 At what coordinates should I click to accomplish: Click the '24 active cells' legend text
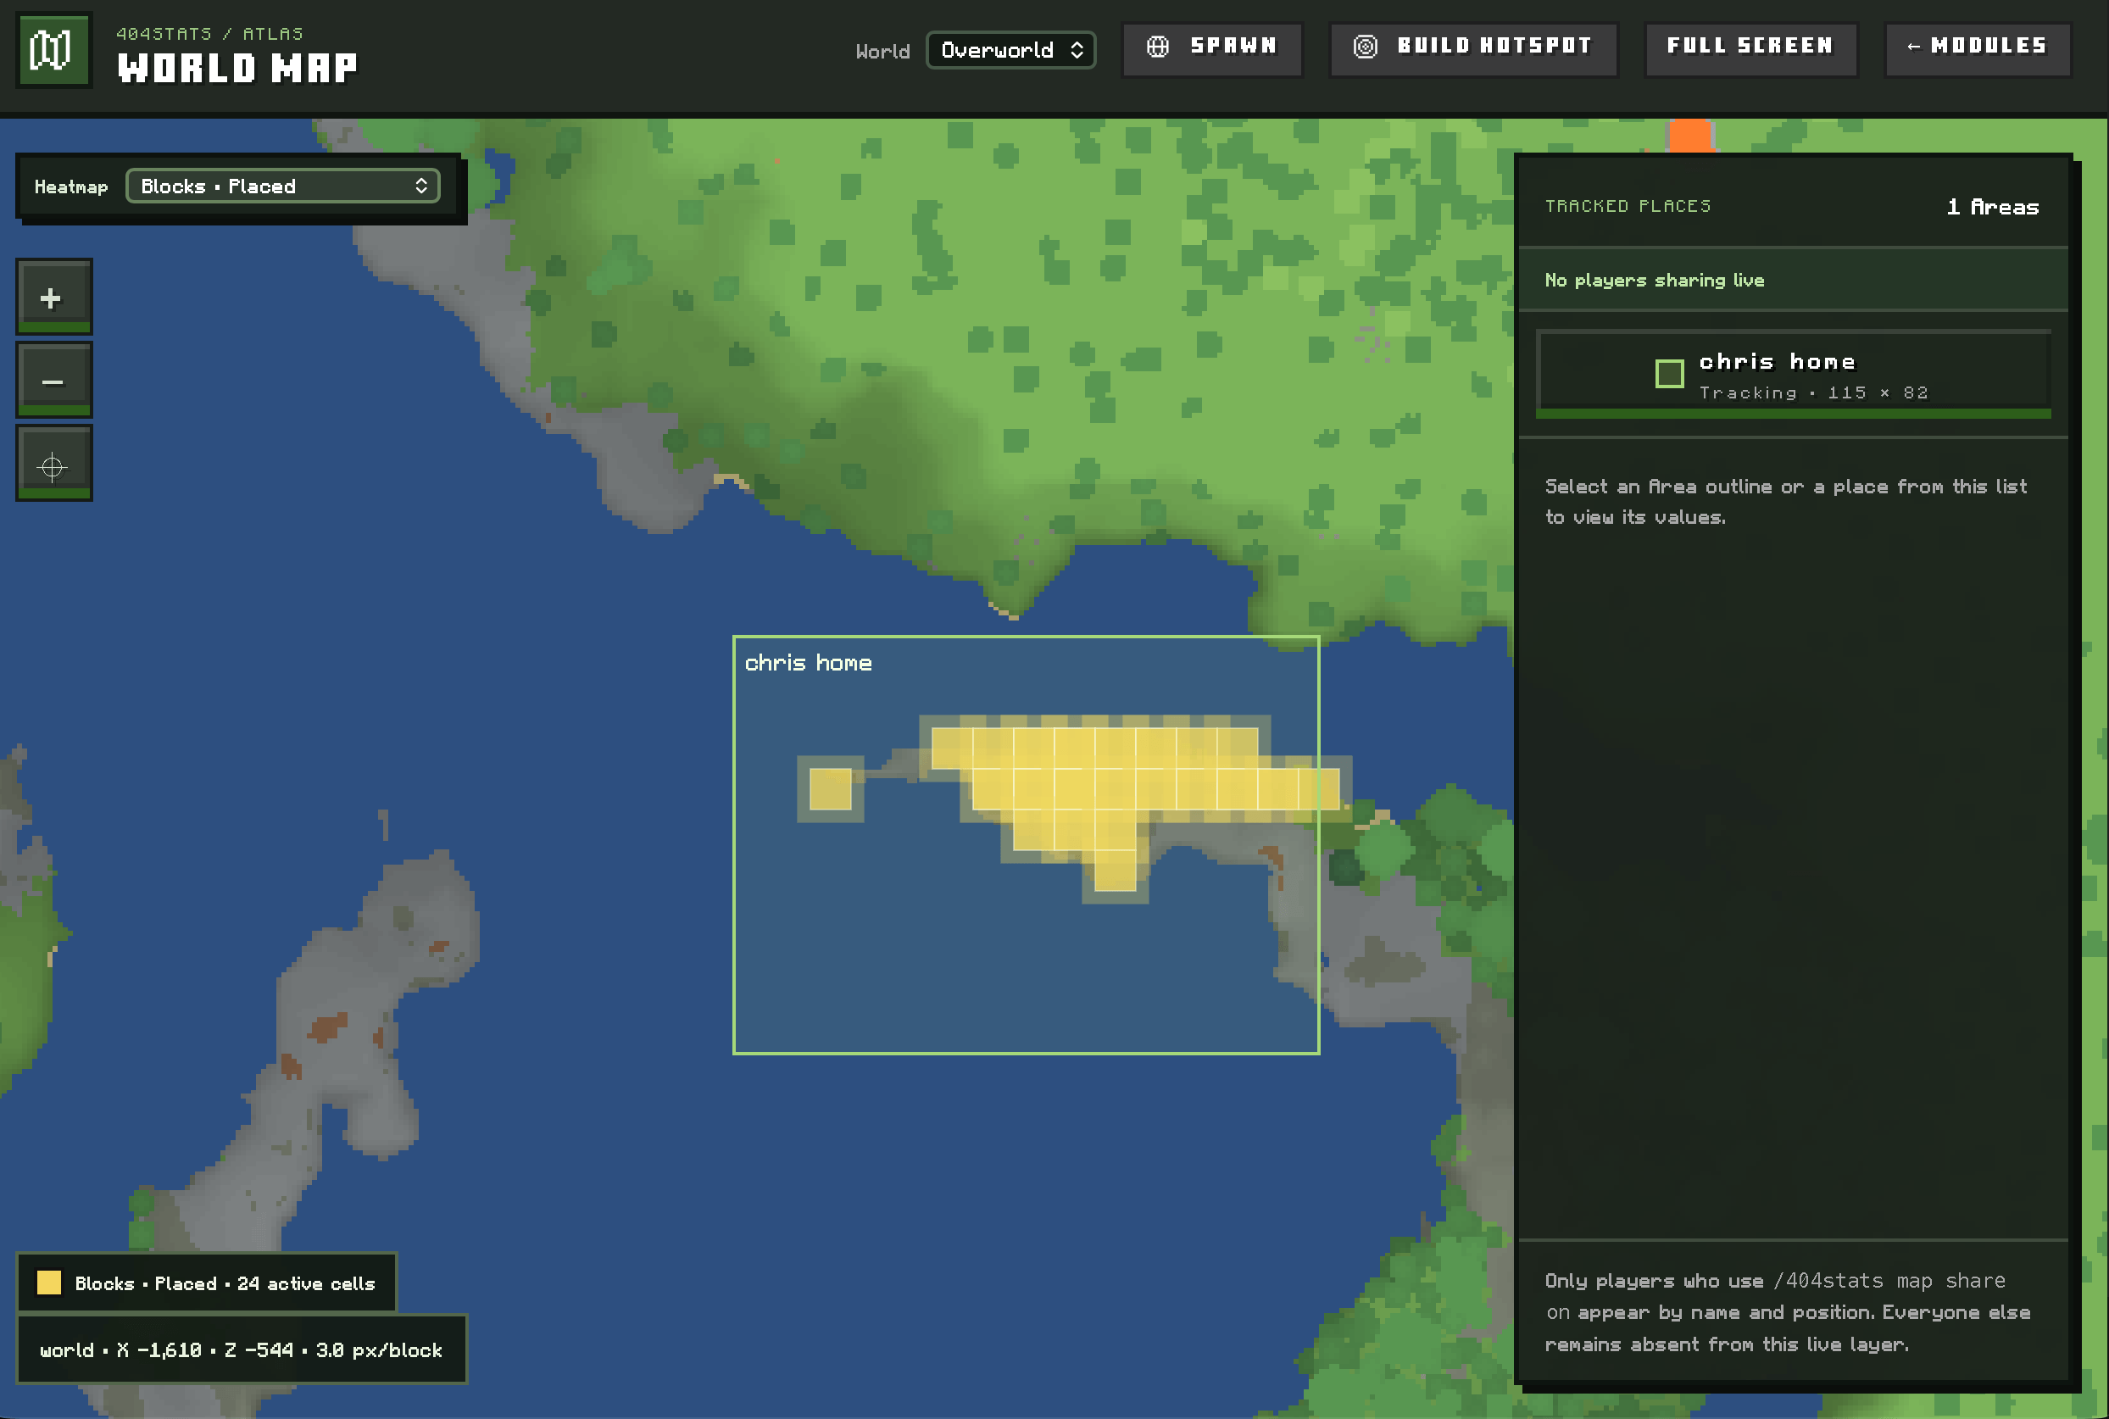(x=306, y=1283)
